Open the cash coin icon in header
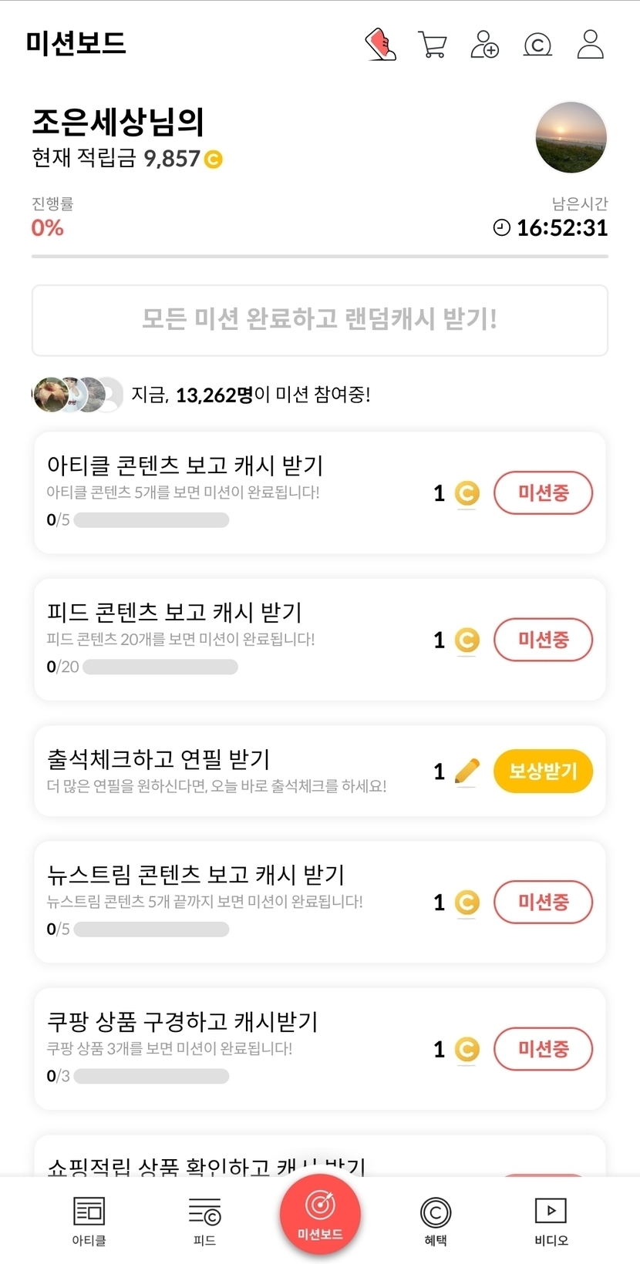This screenshot has width=640, height=1264. tap(537, 45)
